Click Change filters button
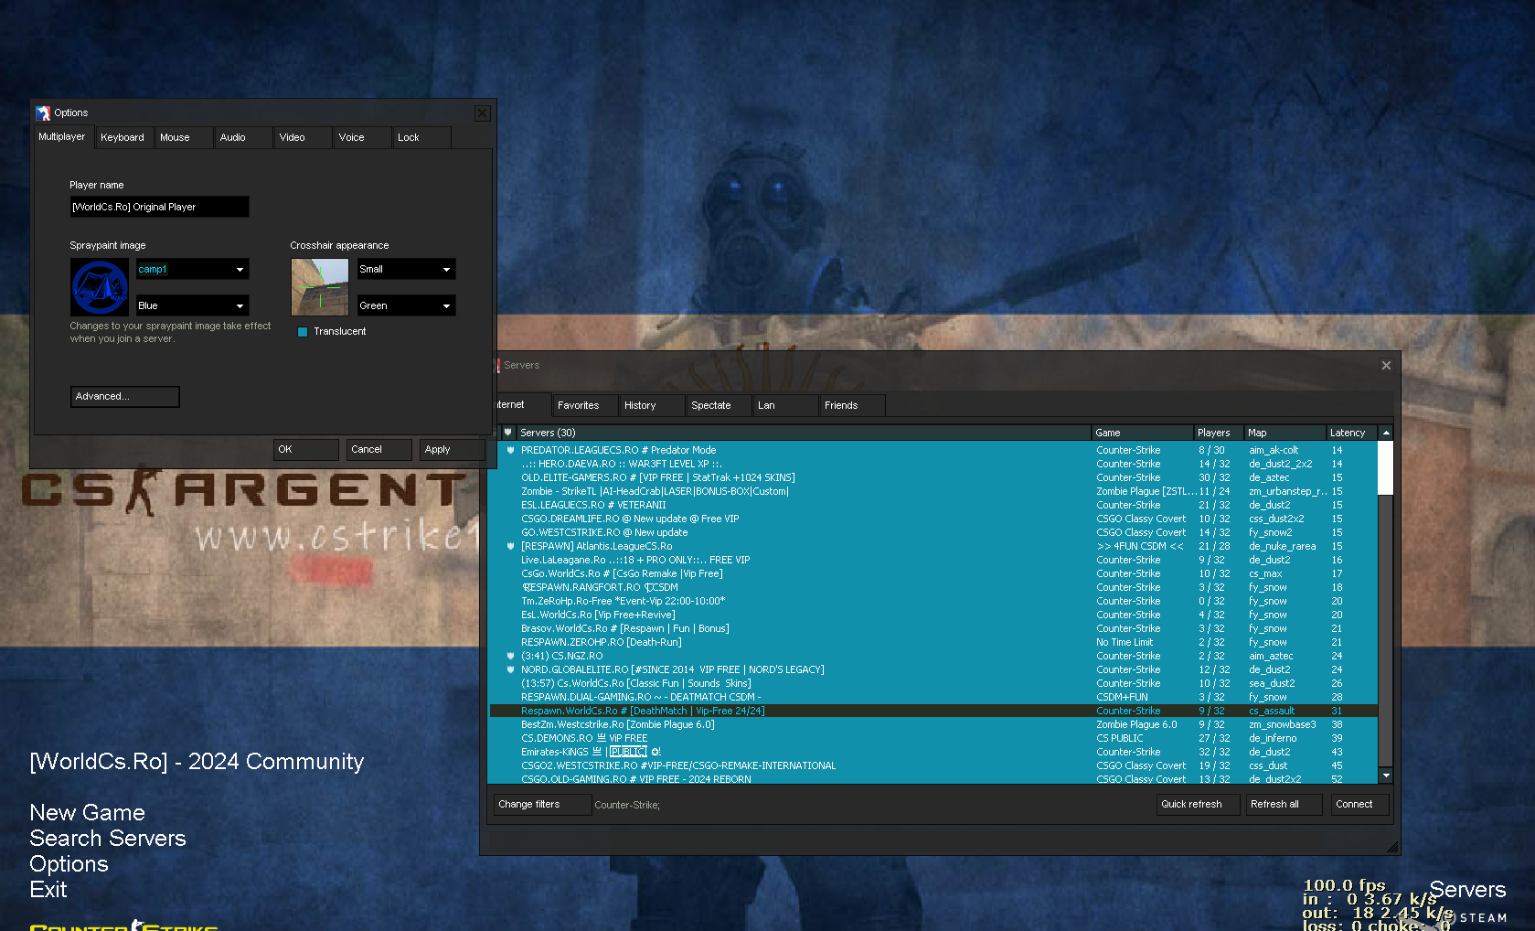Image resolution: width=1535 pixels, height=931 pixels. click(542, 805)
